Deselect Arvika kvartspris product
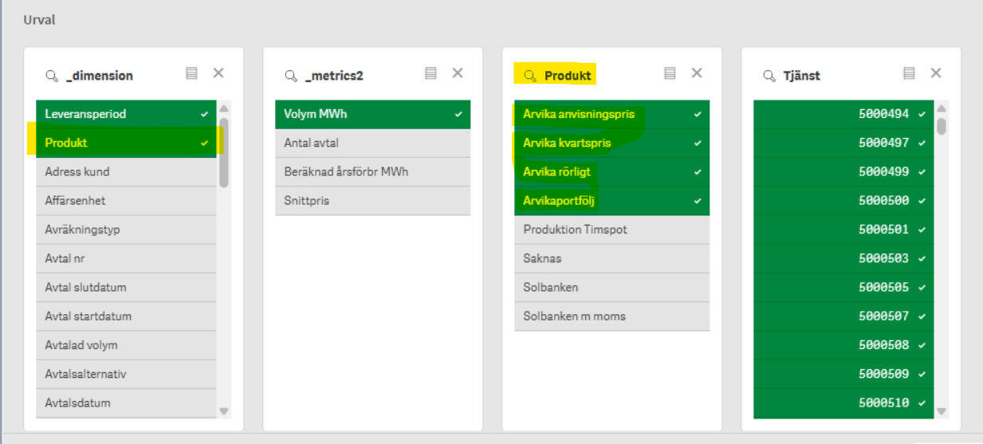This screenshot has width=983, height=444. [x=611, y=143]
